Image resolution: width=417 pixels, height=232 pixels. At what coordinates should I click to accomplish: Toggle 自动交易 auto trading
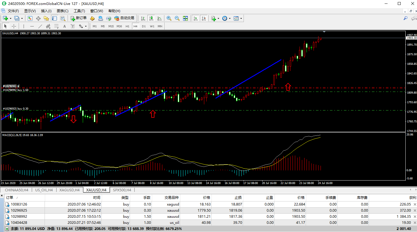pos(124,18)
